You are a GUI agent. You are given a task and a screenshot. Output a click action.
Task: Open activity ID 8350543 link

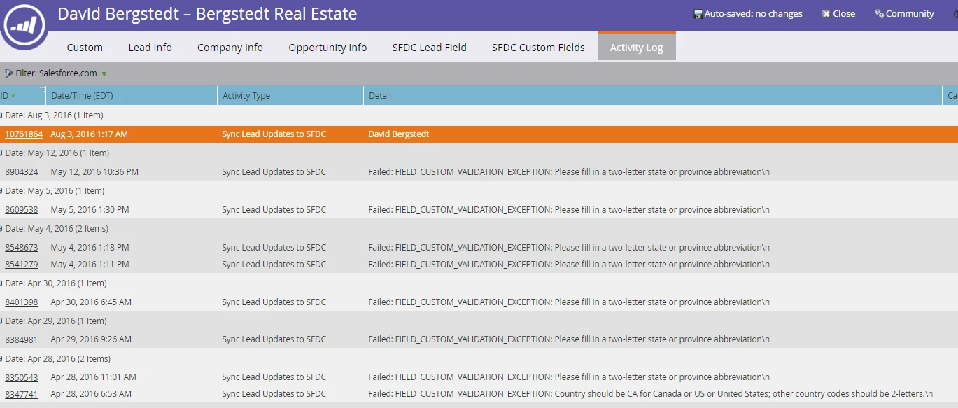(22, 377)
